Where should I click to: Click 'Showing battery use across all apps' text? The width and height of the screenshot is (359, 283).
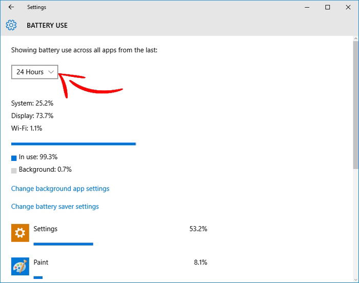point(84,50)
